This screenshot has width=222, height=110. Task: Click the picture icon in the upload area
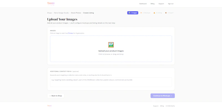click(111, 45)
